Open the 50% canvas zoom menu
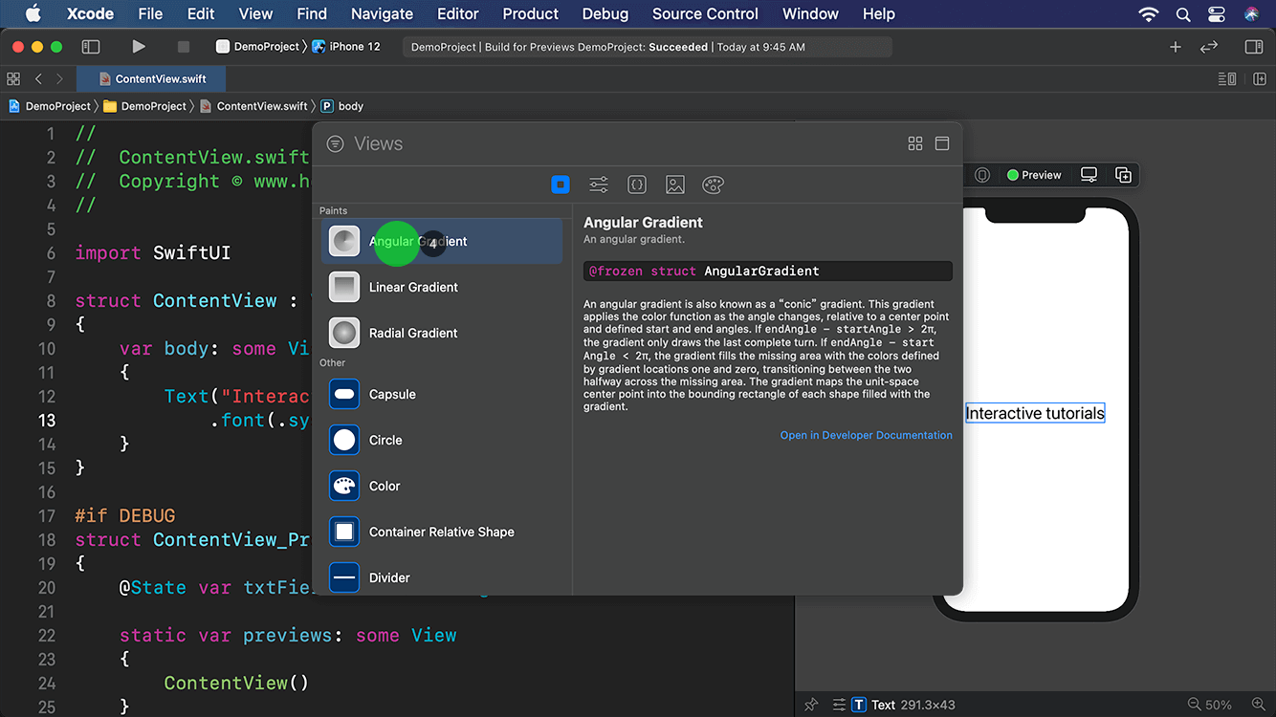This screenshot has height=717, width=1276. coord(1219,705)
